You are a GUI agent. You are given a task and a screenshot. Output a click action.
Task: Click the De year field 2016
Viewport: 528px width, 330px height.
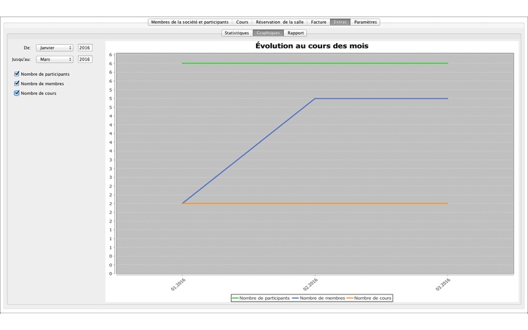(85, 48)
